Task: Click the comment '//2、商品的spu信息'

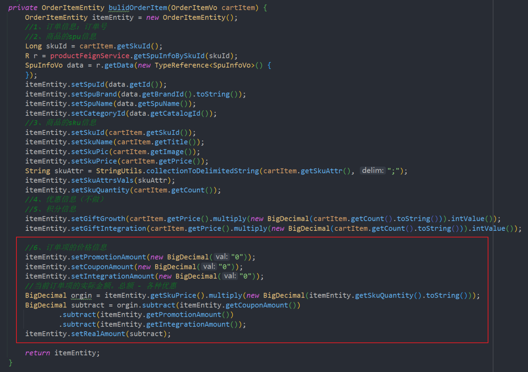Action: pyautogui.click(x=61, y=36)
